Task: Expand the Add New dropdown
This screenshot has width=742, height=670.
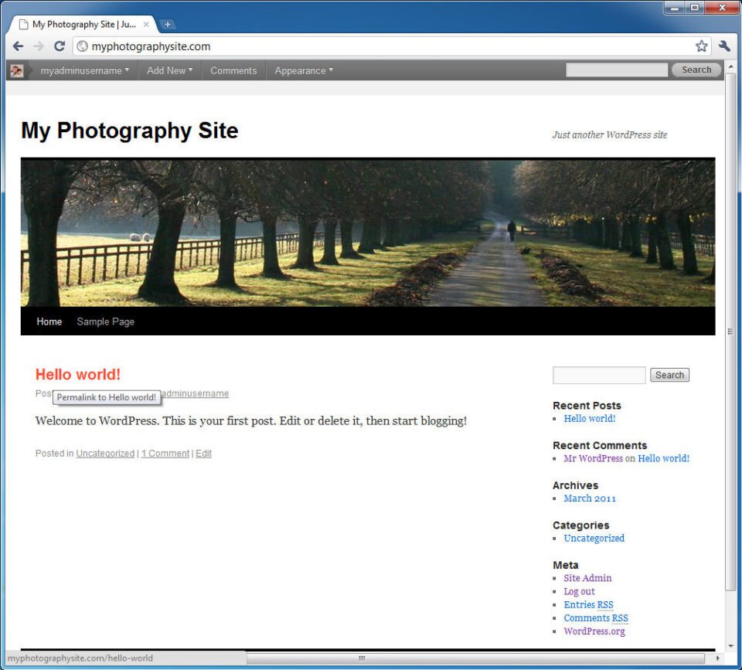Action: pyautogui.click(x=169, y=70)
